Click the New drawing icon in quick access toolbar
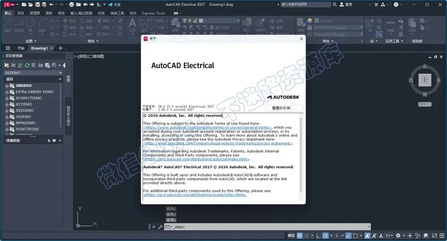This screenshot has width=447, height=241. [x=24, y=5]
